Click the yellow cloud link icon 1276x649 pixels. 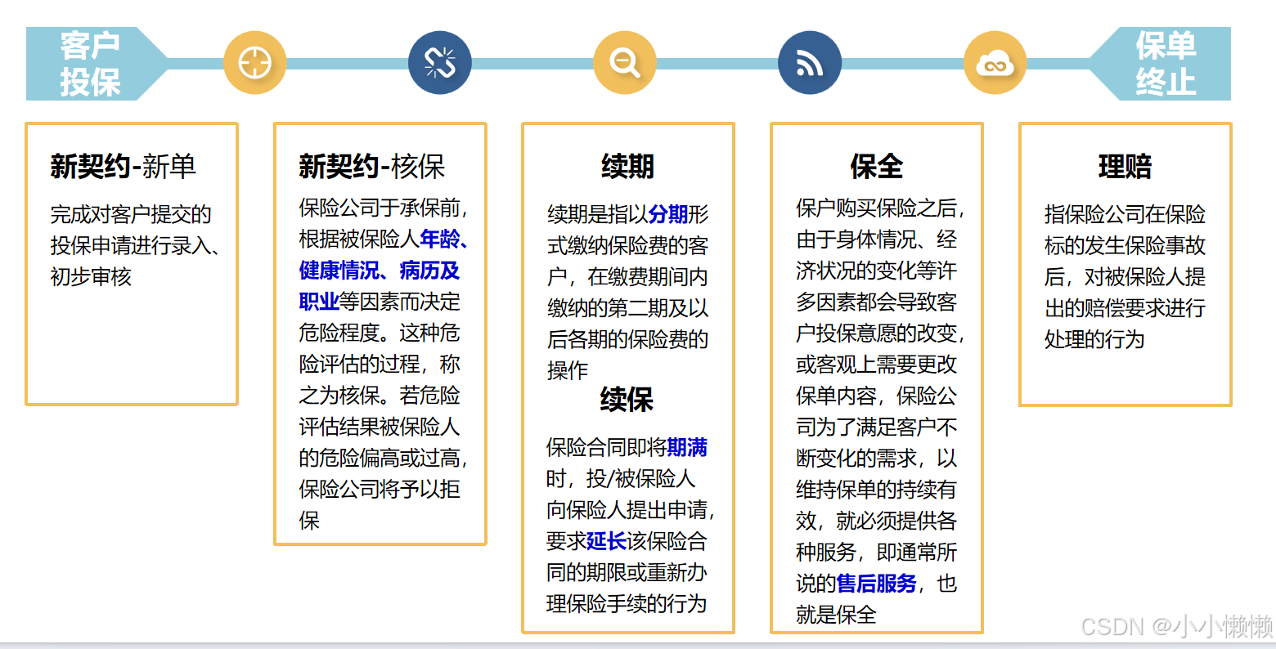pos(995,63)
